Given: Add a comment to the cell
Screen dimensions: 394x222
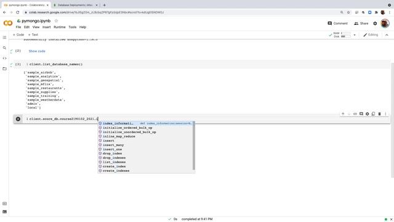Looking at the screenshot, I should pos(361,114).
